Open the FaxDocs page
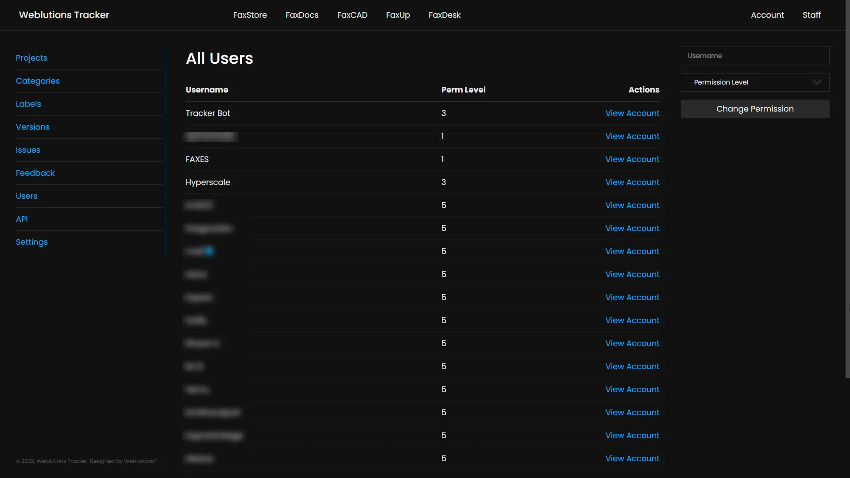850x478 pixels. 301,15
